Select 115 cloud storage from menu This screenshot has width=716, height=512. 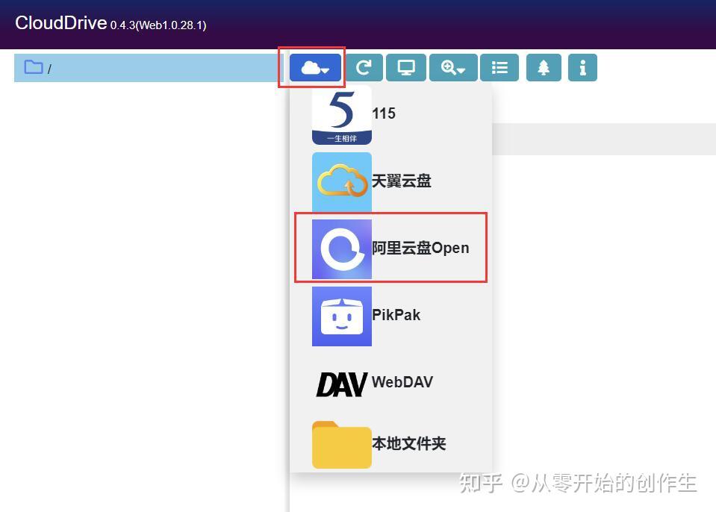click(x=391, y=114)
